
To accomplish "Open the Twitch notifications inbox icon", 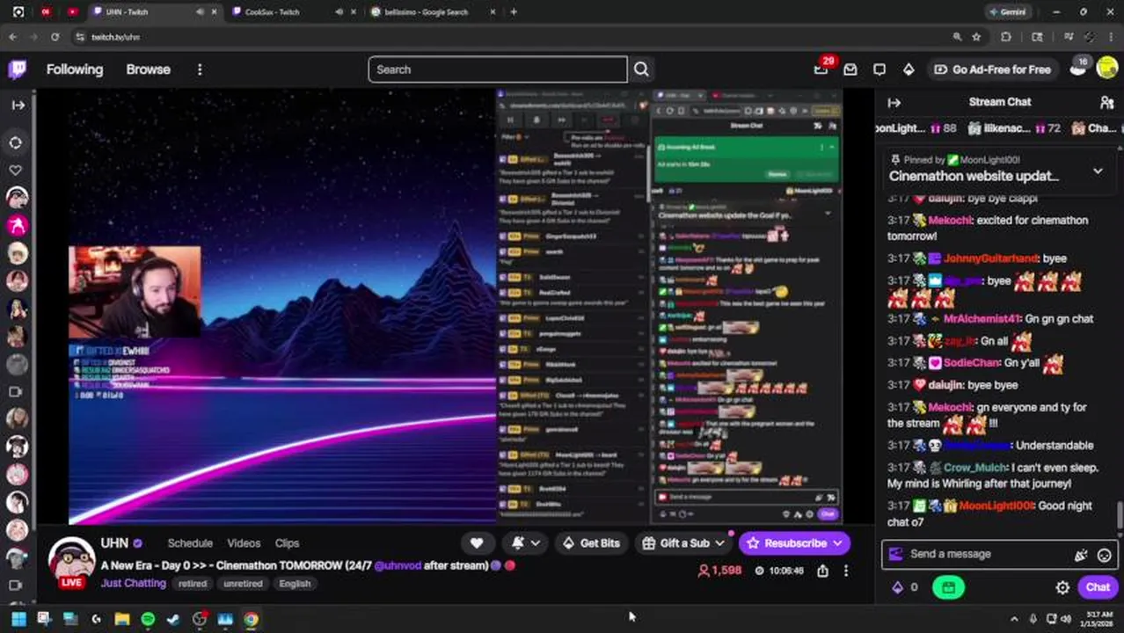I will 850,69.
